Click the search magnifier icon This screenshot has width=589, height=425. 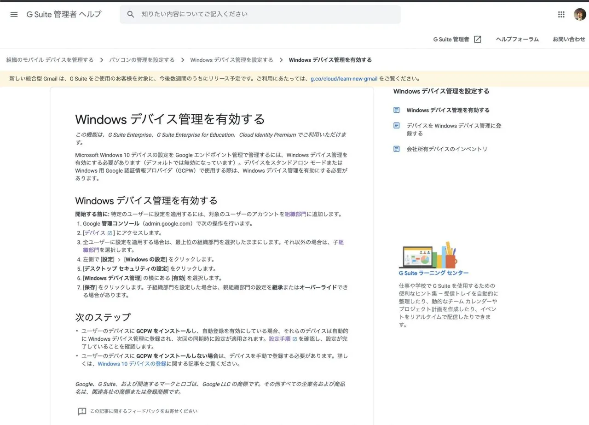[x=131, y=14]
